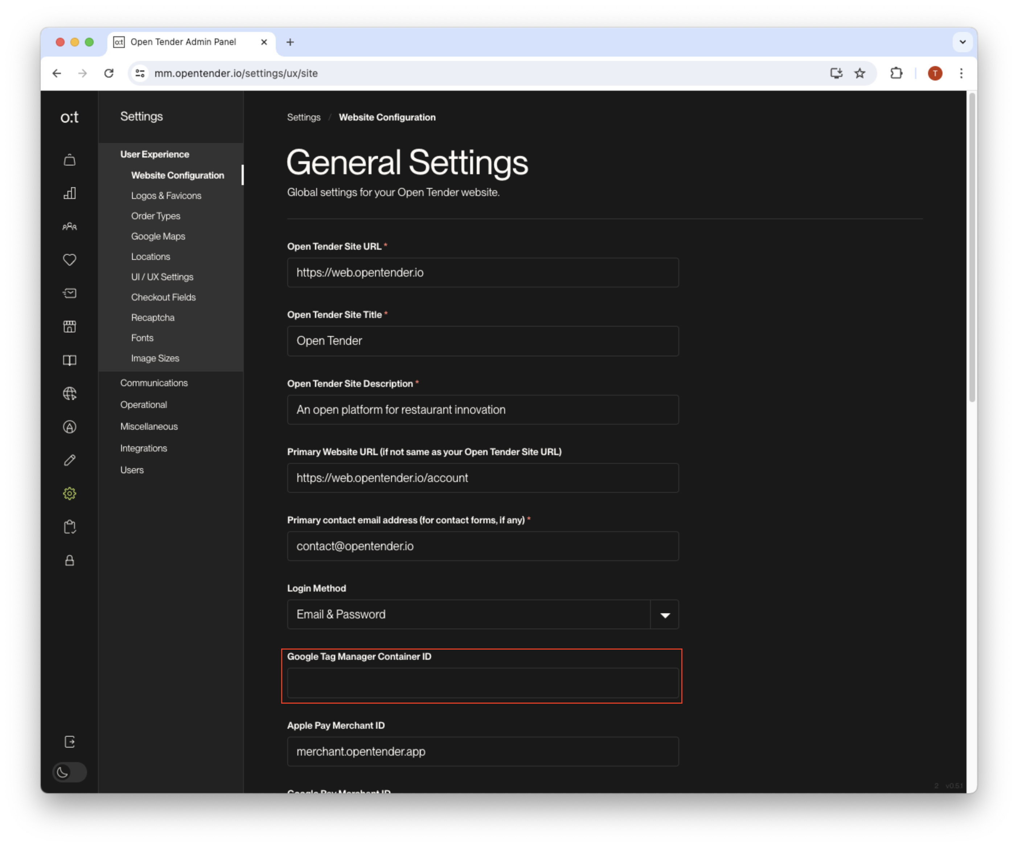Expand the Operational settings section
This screenshot has width=1018, height=847.
click(144, 405)
